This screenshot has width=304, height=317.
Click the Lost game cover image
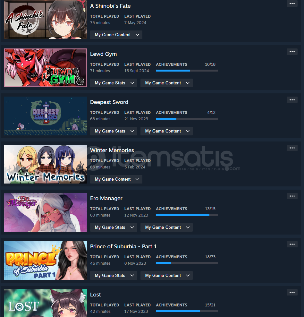tap(45, 303)
